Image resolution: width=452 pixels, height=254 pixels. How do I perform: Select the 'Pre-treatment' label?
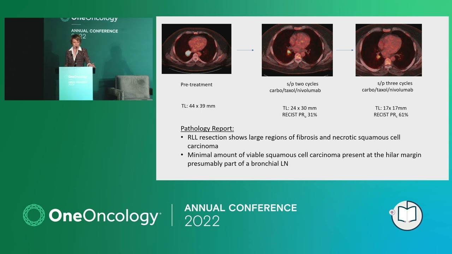(x=196, y=85)
